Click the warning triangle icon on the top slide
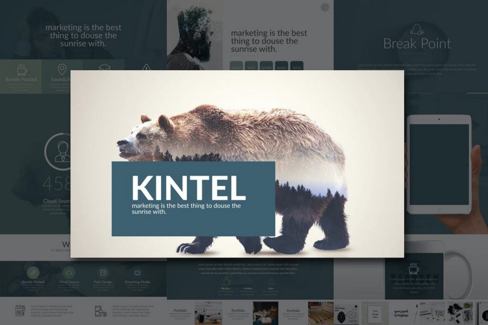This screenshot has height=325, width=488. point(146,68)
